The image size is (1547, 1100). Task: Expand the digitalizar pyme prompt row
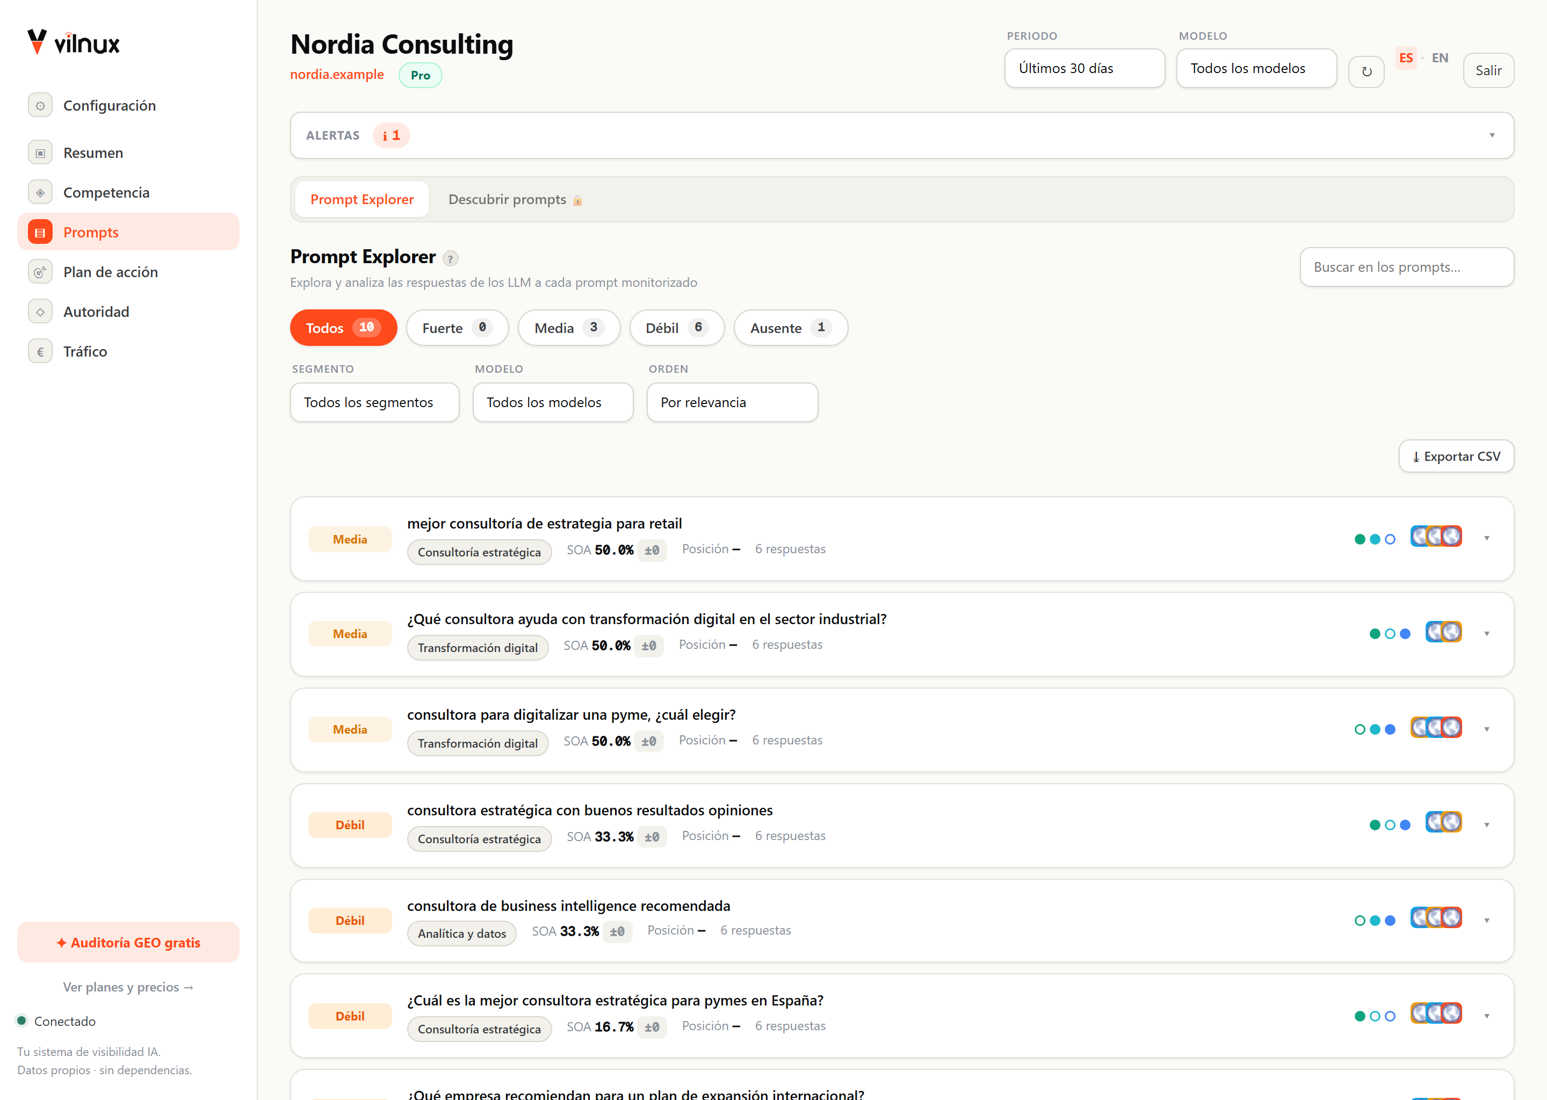pyautogui.click(x=1487, y=729)
